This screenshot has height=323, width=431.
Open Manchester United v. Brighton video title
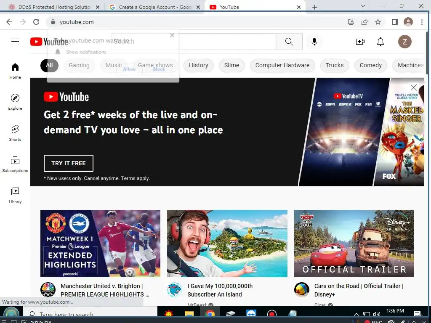pos(105,290)
